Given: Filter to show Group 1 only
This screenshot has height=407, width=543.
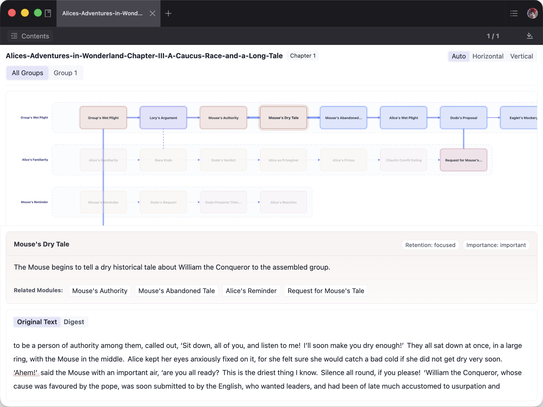Looking at the screenshot, I should [66, 73].
